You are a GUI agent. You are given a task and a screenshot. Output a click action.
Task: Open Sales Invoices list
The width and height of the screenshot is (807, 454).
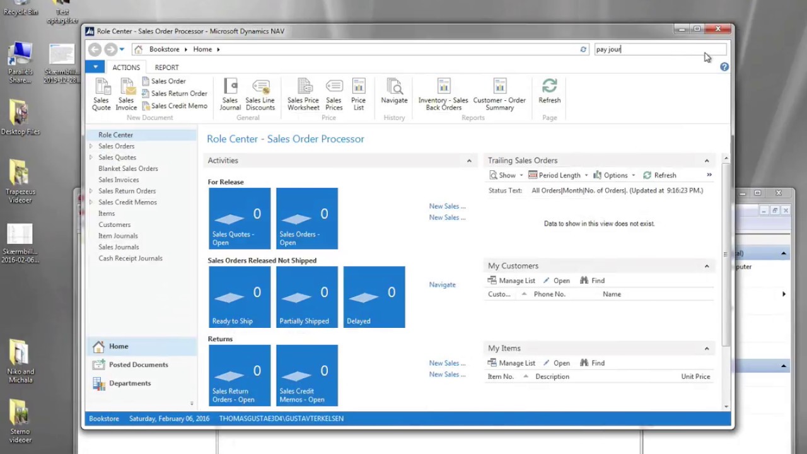[x=119, y=180]
